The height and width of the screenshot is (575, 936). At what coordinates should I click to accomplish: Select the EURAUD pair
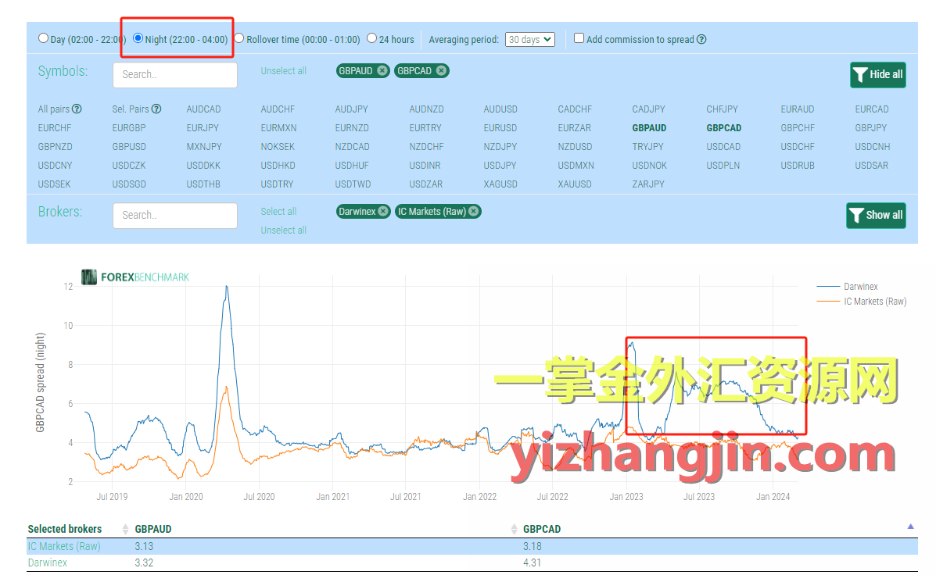798,109
